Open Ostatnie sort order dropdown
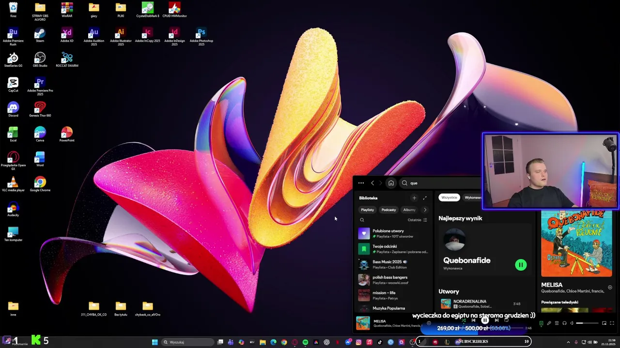 coord(417,220)
